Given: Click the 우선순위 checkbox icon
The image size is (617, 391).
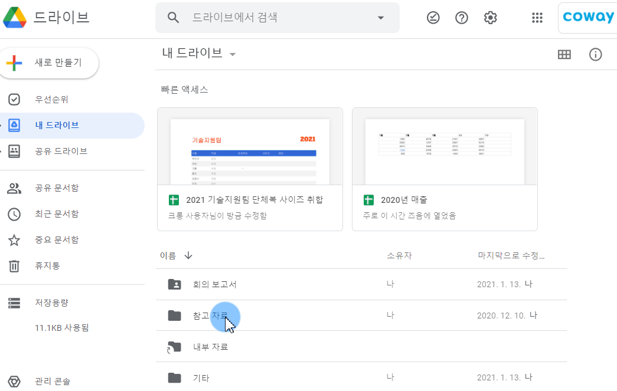Looking at the screenshot, I should tap(14, 100).
